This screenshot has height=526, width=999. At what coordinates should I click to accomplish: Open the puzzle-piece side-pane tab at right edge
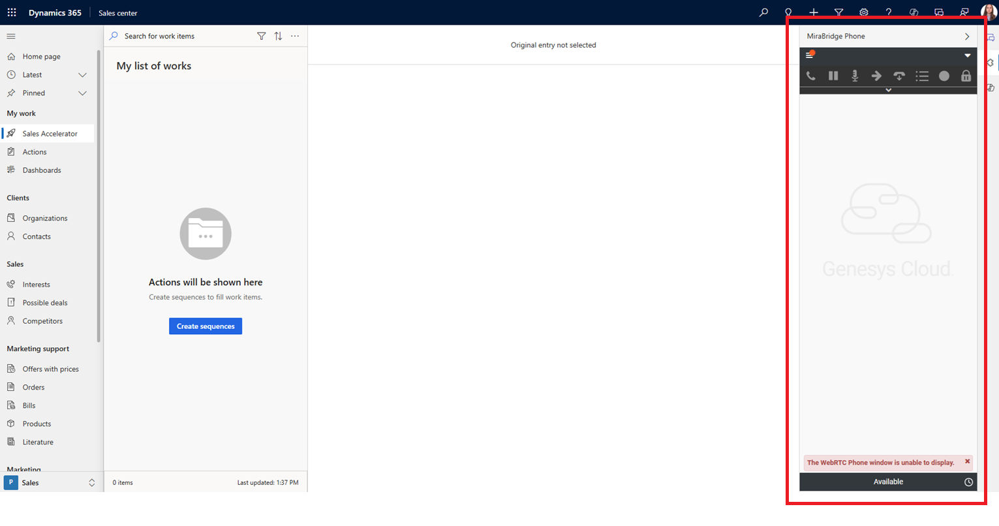click(991, 63)
